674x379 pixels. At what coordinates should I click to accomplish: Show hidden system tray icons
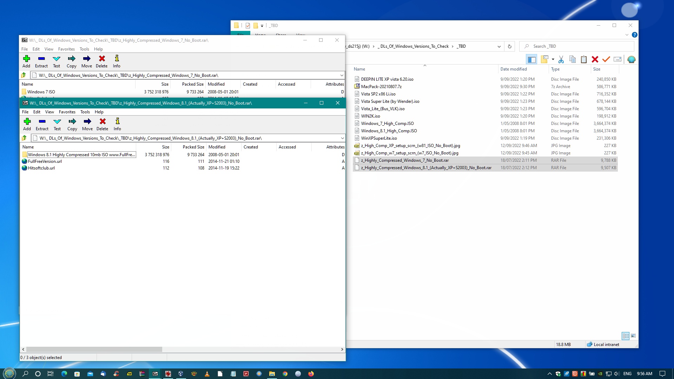550,374
